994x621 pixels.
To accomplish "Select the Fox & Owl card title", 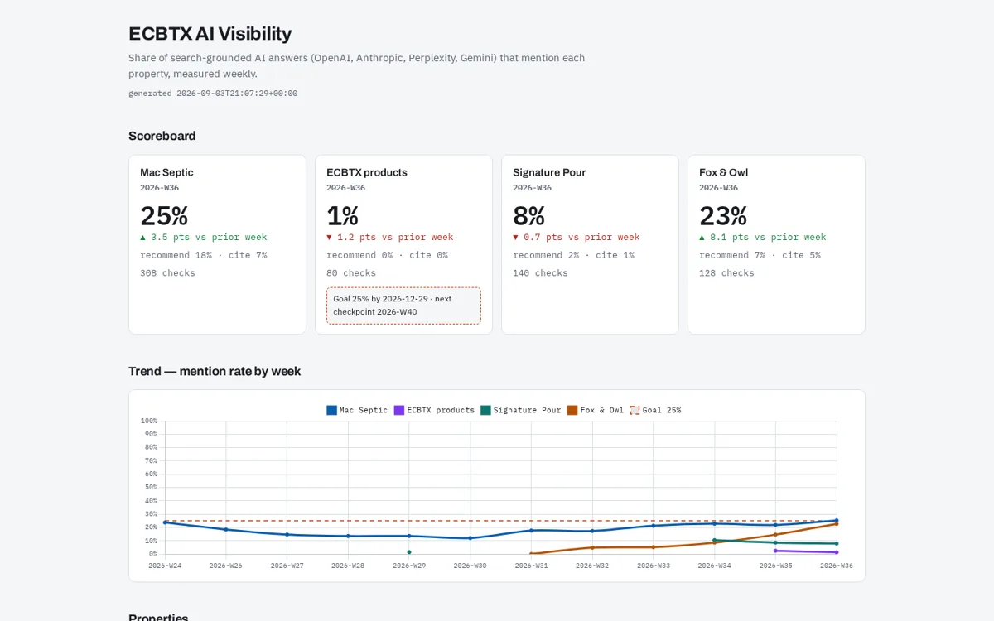I will pyautogui.click(x=723, y=172).
